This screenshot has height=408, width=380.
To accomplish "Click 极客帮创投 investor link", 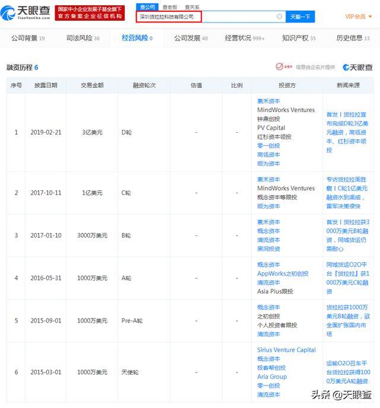I will coord(271,368).
